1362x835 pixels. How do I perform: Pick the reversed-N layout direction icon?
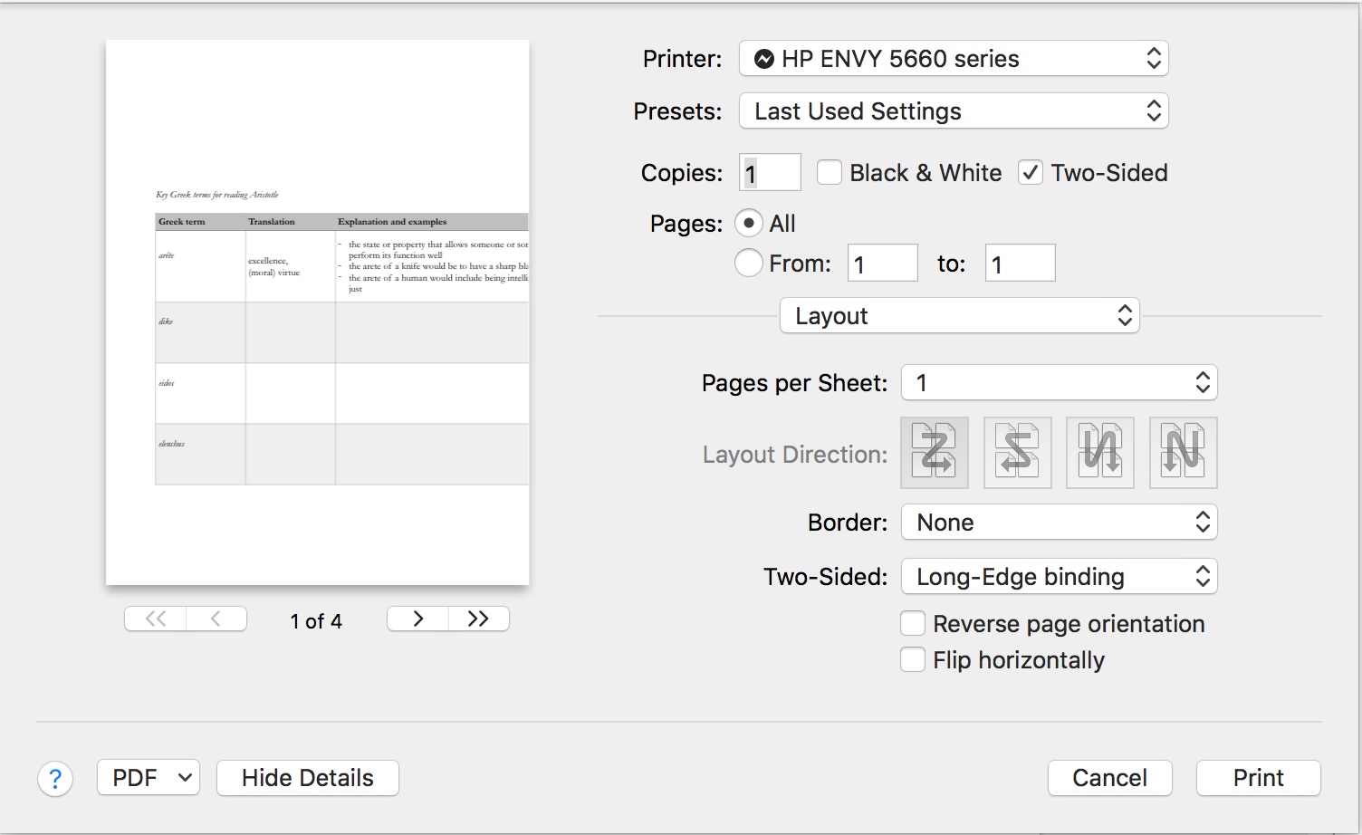pyautogui.click(x=1100, y=453)
